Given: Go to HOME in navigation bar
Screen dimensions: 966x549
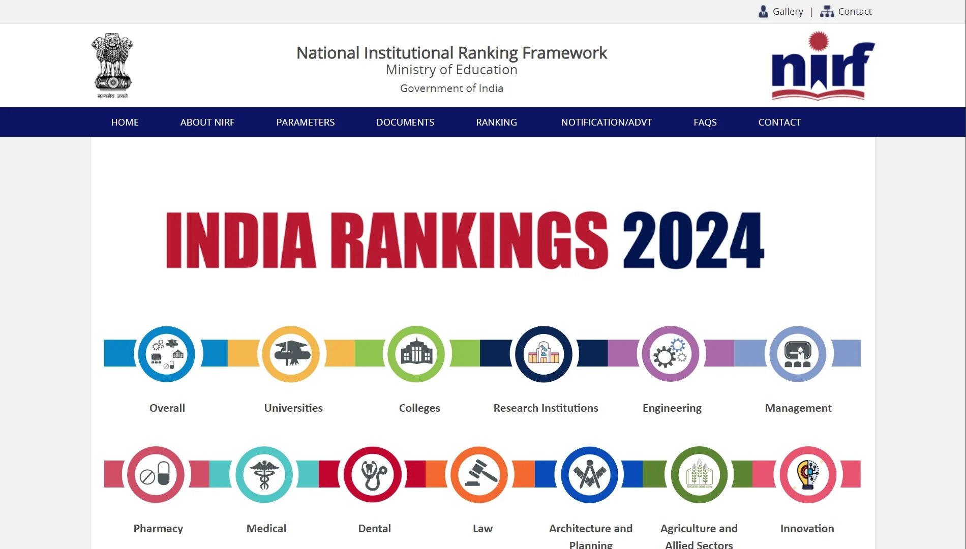Looking at the screenshot, I should point(125,122).
